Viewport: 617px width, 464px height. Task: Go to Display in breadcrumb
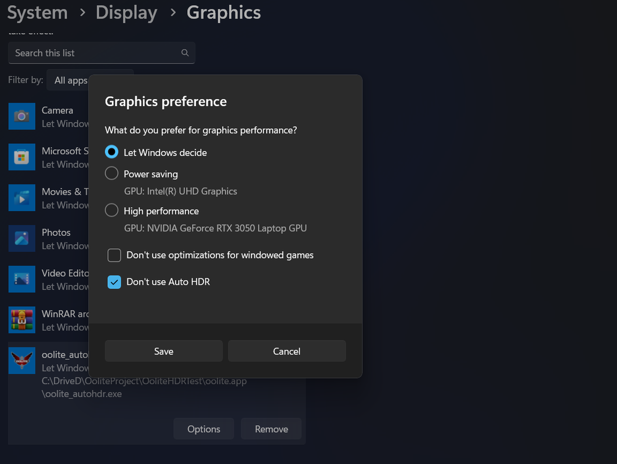pyautogui.click(x=126, y=13)
